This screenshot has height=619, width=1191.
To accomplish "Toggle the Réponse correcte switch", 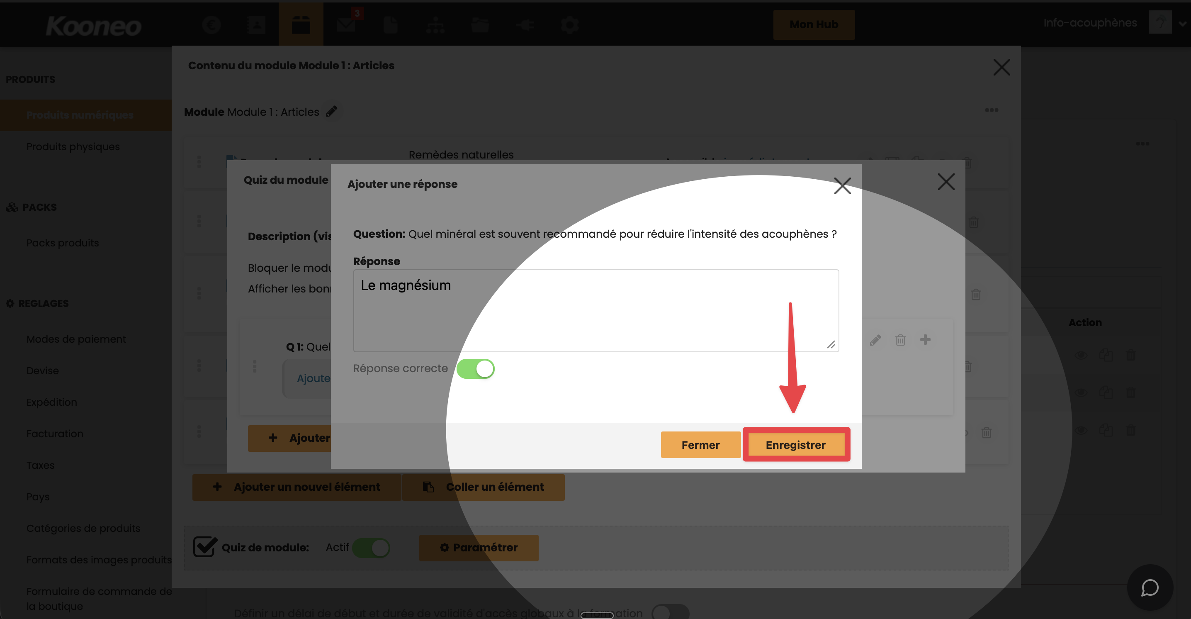I will pos(475,369).
